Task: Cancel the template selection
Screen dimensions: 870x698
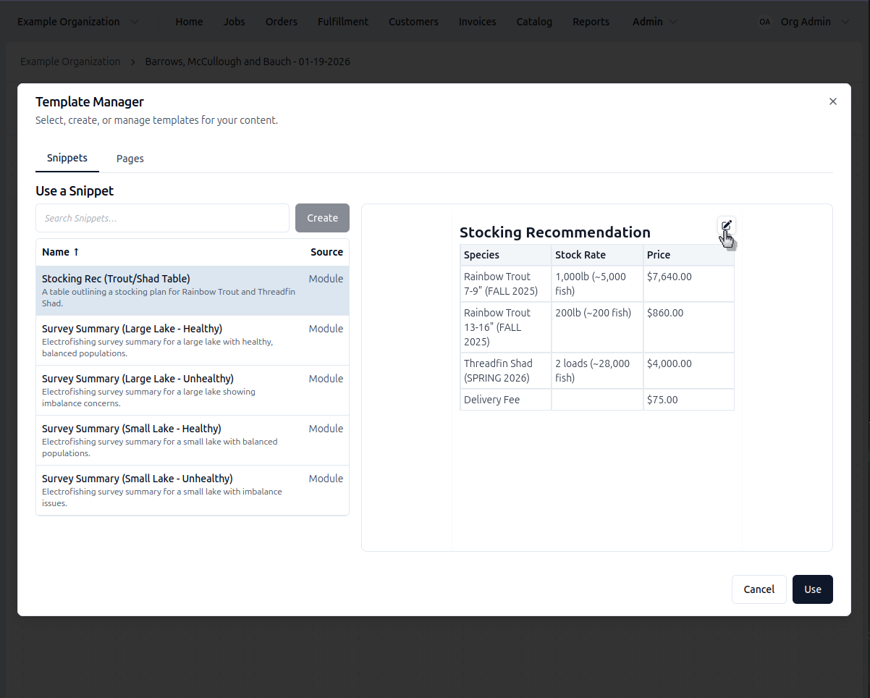Action: coord(759,589)
